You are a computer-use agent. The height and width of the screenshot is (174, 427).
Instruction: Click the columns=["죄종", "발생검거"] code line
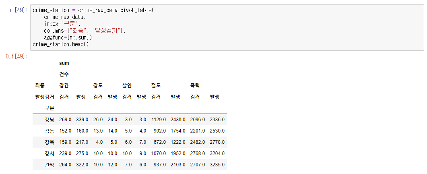85,31
